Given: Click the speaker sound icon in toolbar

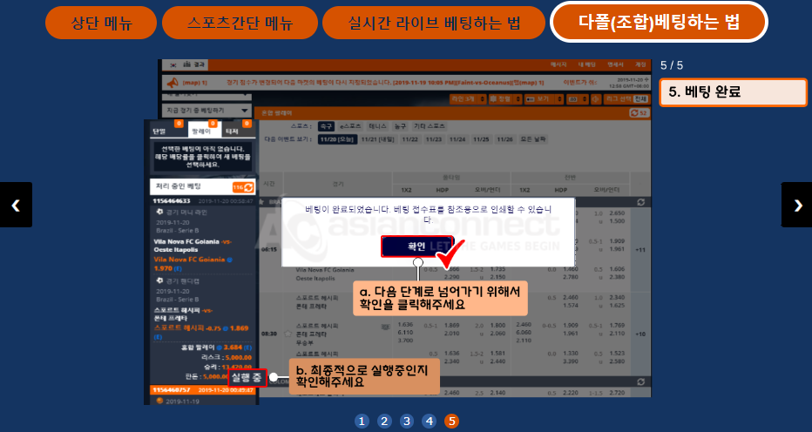Looking at the screenshot, I should 596,98.
